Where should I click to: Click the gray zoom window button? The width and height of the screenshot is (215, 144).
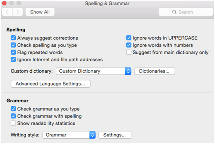coord(19,3)
